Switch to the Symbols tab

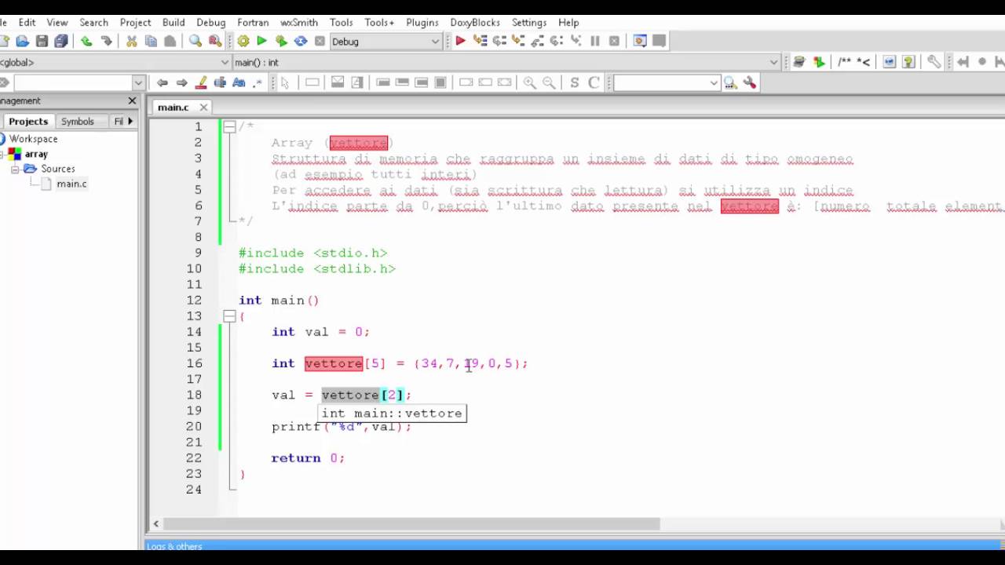pyautogui.click(x=78, y=122)
